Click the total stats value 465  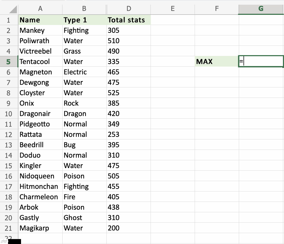coord(129,72)
